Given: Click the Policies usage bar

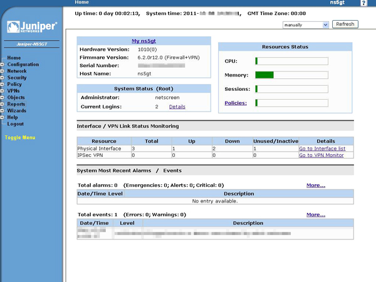Looking at the screenshot, I should [x=291, y=103].
